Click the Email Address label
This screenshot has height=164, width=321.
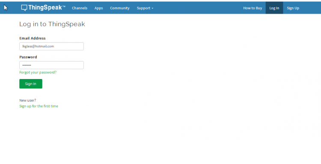click(33, 38)
